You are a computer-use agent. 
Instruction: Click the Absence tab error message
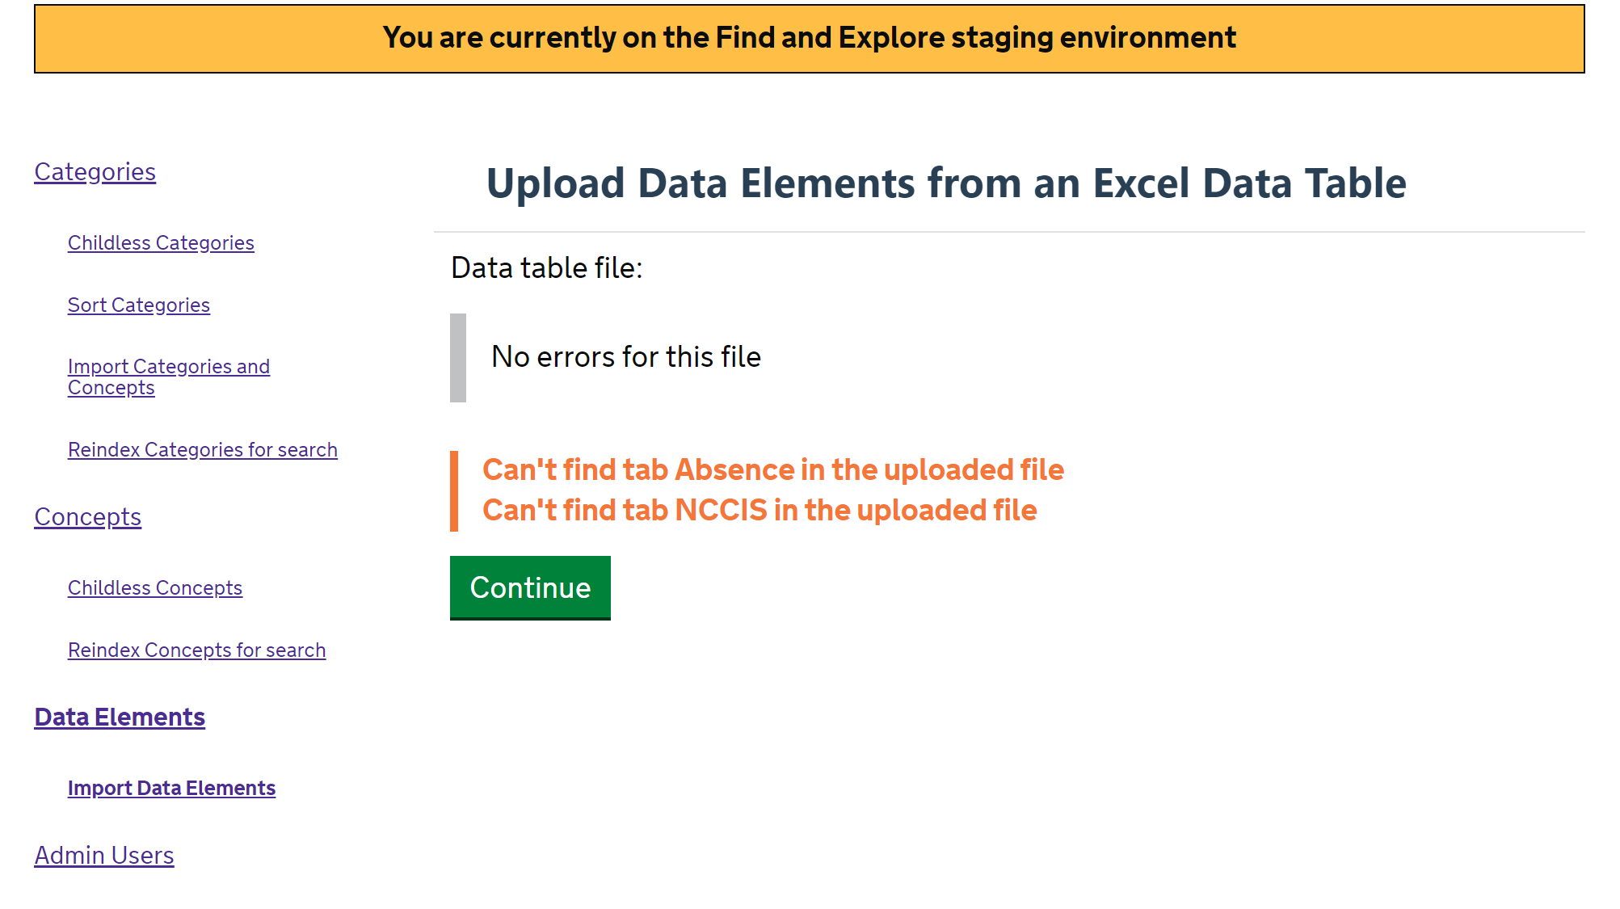[772, 469]
